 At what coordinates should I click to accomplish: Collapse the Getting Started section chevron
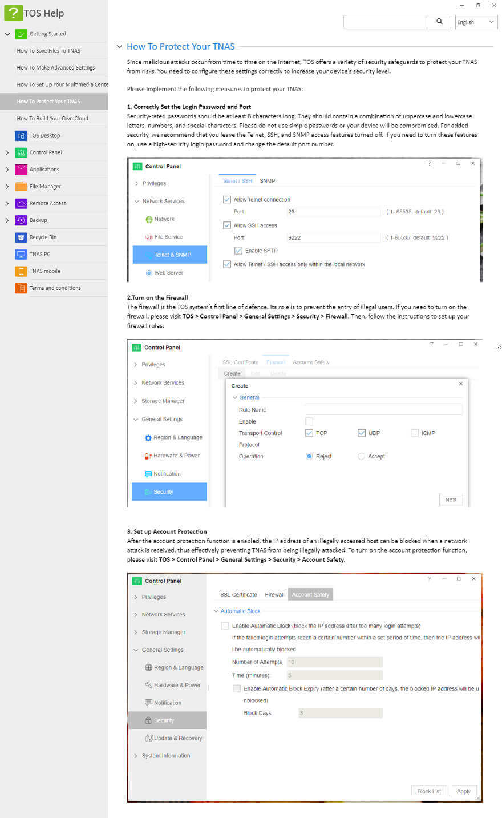(7, 34)
